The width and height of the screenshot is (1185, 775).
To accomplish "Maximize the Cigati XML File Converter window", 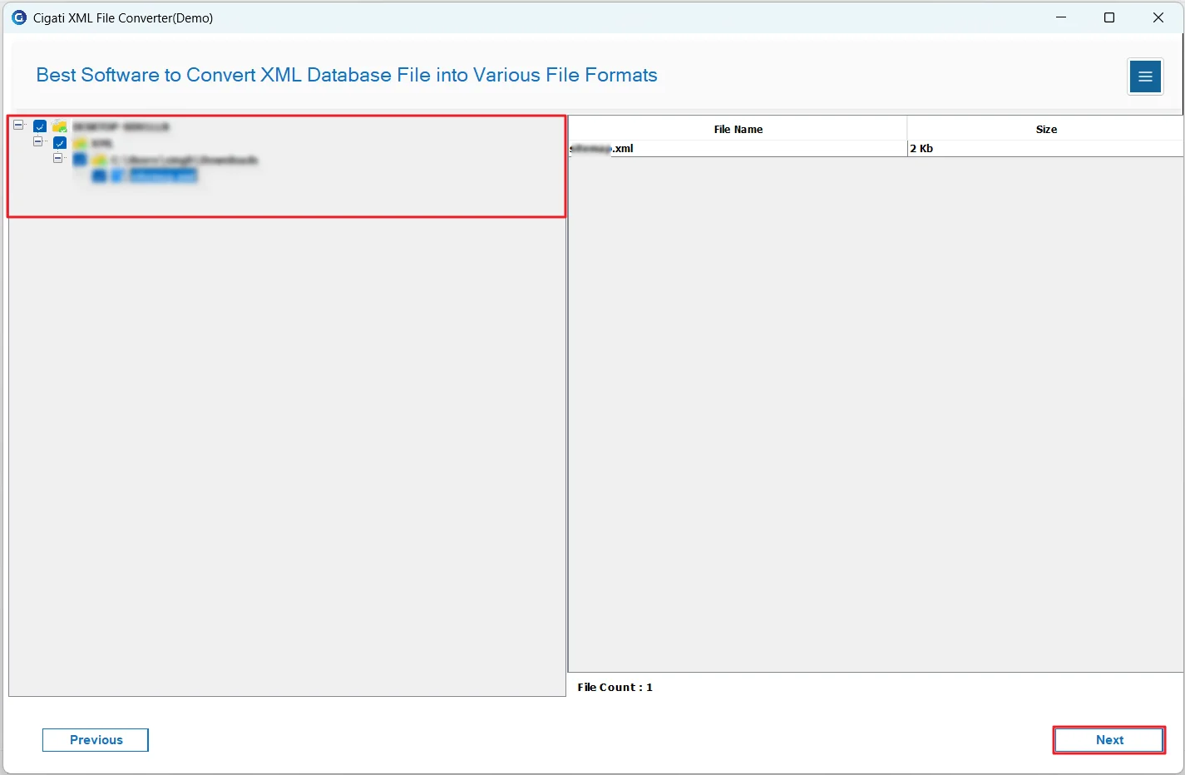I will click(x=1109, y=17).
